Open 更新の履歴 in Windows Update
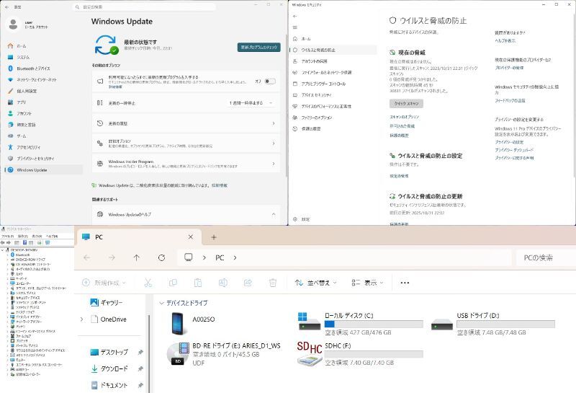Screen dimensions: 576x393 click(186, 123)
